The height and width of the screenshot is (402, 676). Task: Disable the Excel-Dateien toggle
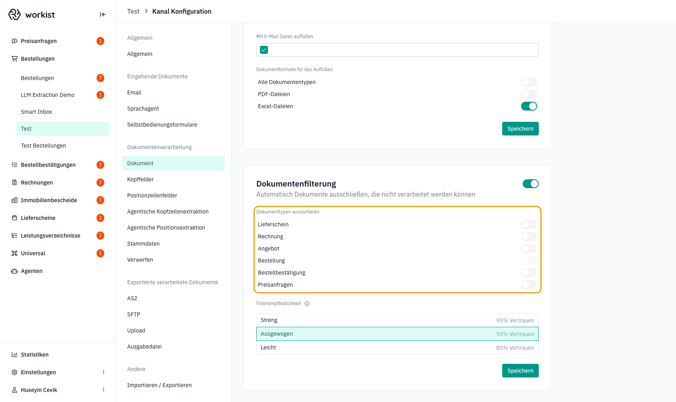[x=529, y=106]
